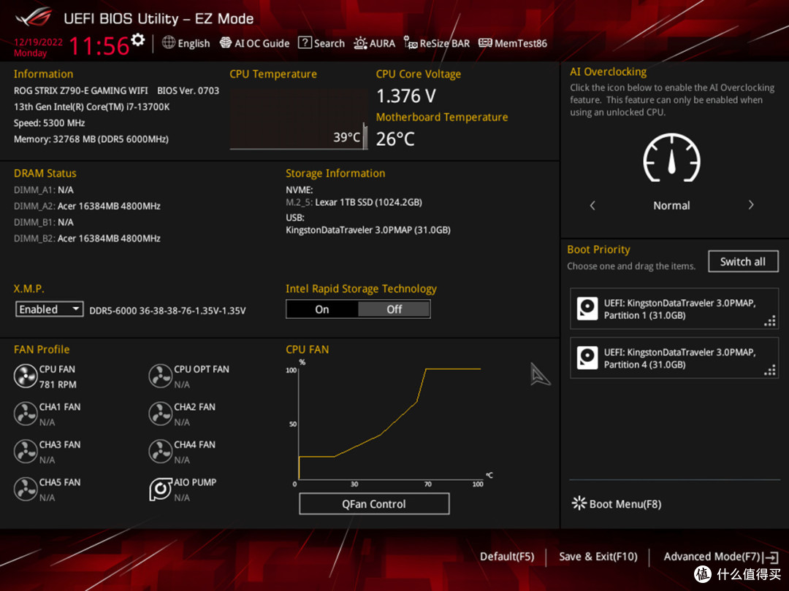Click the AI Overclocking gauge icon

(672, 158)
